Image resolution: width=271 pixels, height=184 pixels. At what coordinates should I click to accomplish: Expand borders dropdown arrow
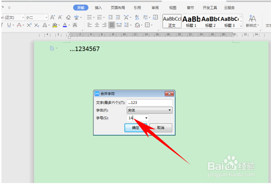(152, 25)
